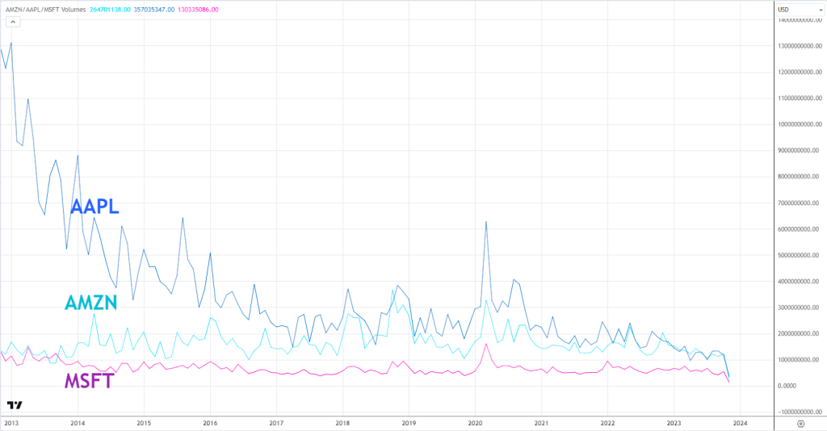This screenshot has width=827, height=431.
Task: Select the AMZN/AAPL/MSFT Volumes legend title
Action: (45, 10)
